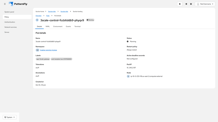Open the settings gear icon
The height and width of the screenshot is (122, 218).
click(x=186, y=4)
